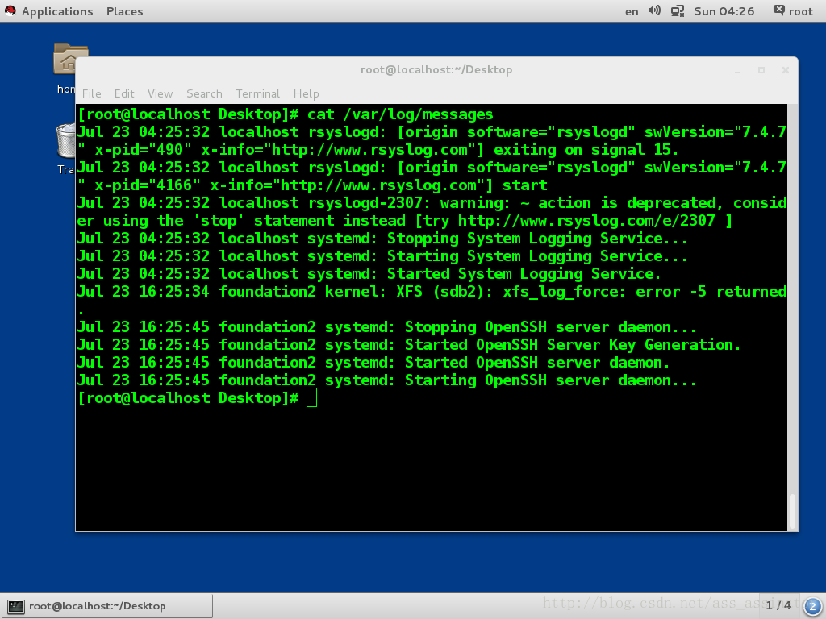Open the terminal Edit menu

pos(124,93)
